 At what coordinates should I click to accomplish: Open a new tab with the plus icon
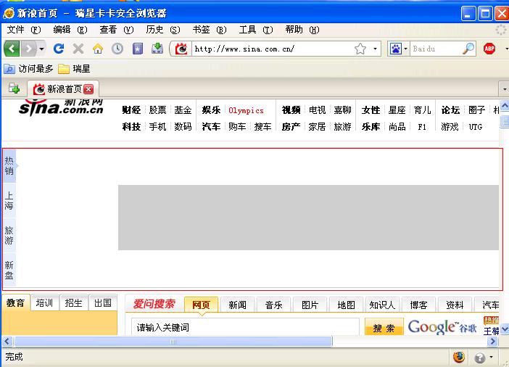14,88
